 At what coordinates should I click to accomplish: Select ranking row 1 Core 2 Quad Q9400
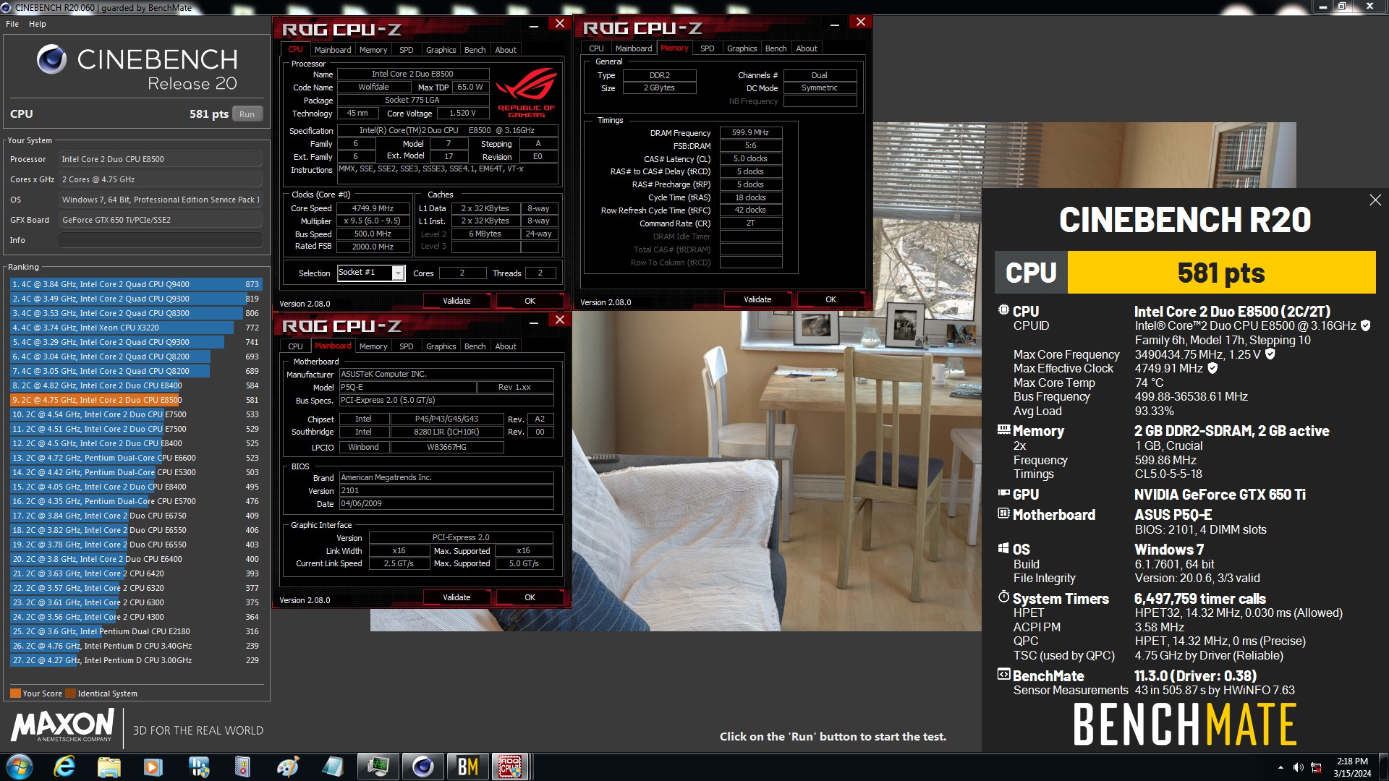136,284
